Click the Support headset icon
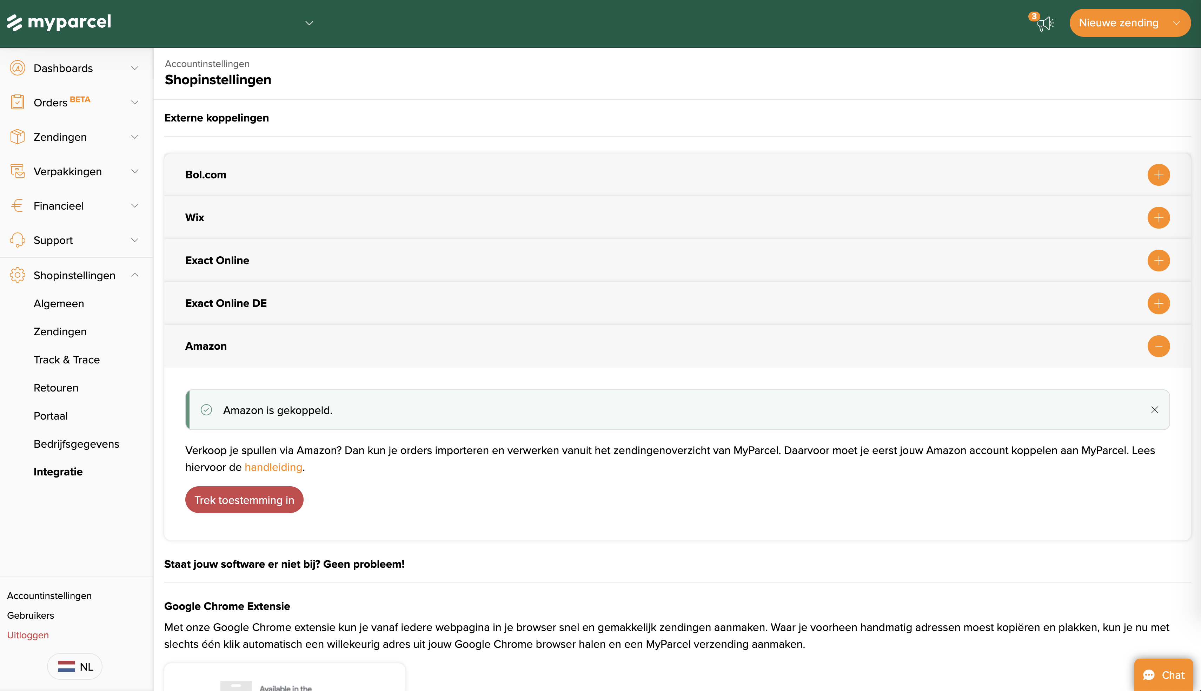Screen dimensions: 1201x691 click(18, 240)
